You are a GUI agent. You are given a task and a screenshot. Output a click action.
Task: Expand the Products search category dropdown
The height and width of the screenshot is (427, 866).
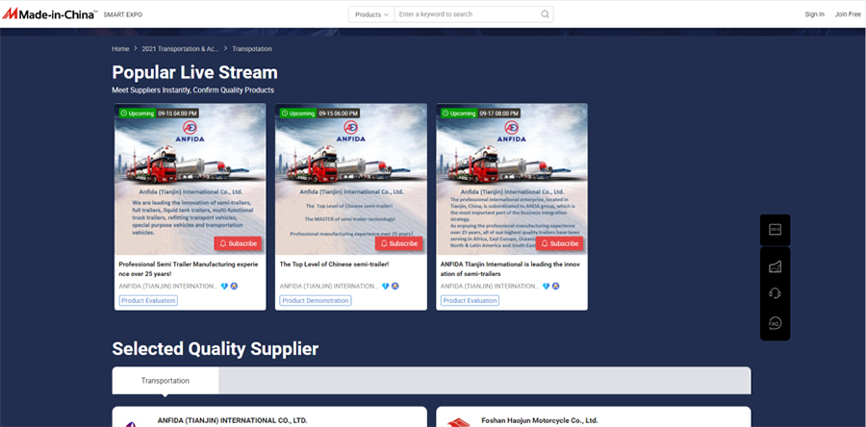(x=371, y=14)
